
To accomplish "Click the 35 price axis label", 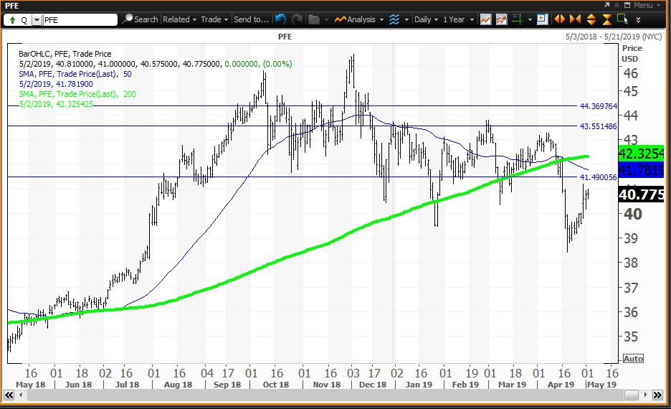I will [x=631, y=337].
